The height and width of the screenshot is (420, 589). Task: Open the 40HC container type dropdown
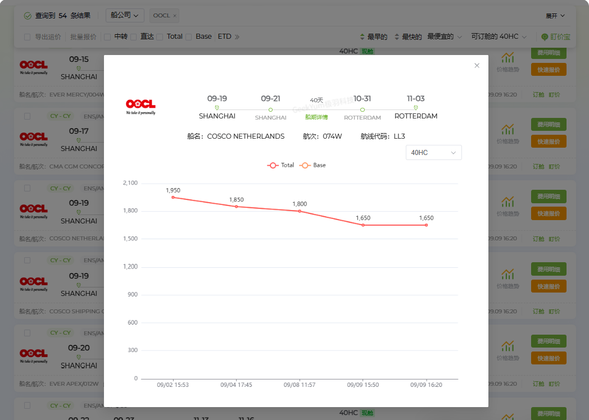[x=433, y=153]
